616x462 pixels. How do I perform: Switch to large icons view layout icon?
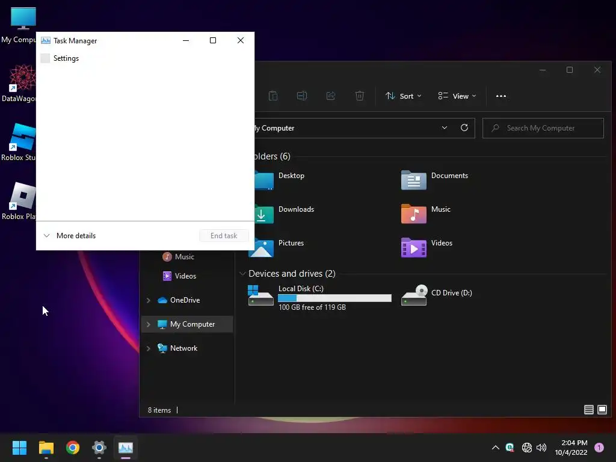602,410
